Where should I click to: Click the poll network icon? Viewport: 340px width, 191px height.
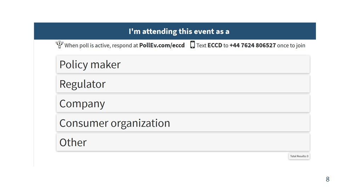[59, 45]
